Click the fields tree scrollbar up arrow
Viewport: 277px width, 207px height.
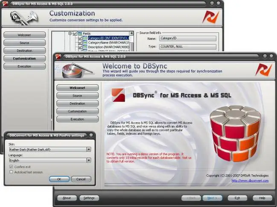tap(131, 33)
